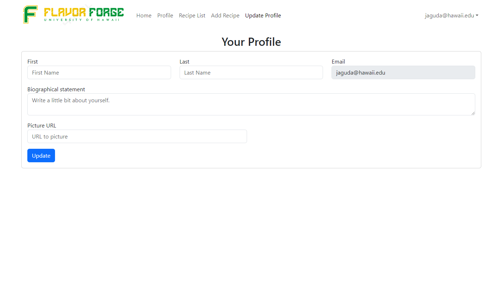Focus the Last Name input field
The width and height of the screenshot is (504, 294).
251,72
